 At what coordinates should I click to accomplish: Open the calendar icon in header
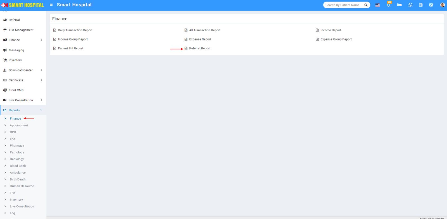click(420, 5)
